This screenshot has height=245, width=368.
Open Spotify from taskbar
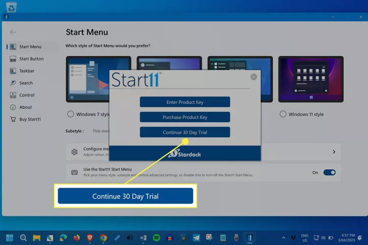157,238
